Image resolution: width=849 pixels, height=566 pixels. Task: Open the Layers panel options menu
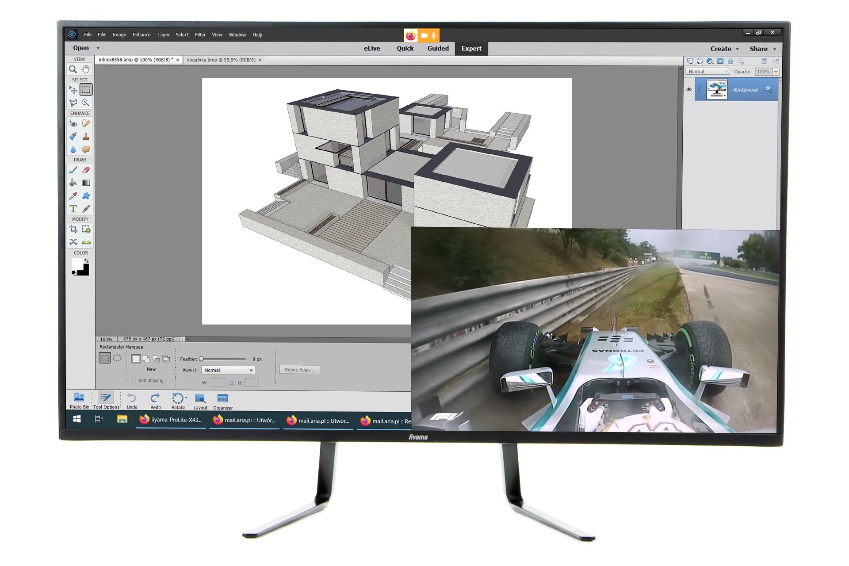pyautogui.click(x=776, y=61)
